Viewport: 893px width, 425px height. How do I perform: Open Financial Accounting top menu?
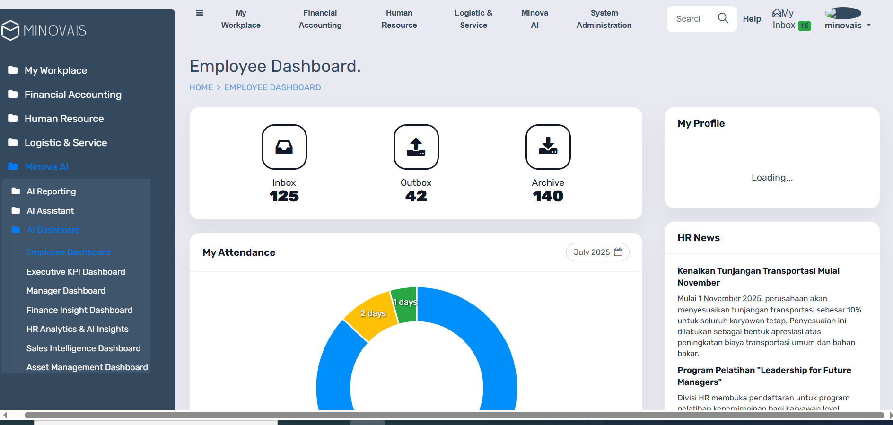tap(320, 19)
